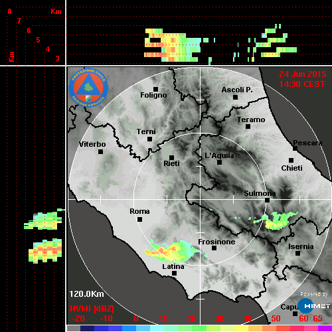Click the magenta swatch at color bar end
The width and height of the screenshot is (332, 332).
pos(325,328)
